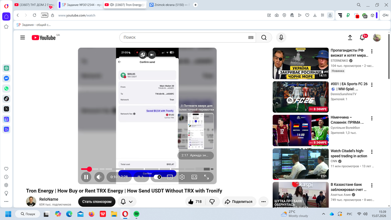391x220 pixels.
Task: Like the video with 718 likes
Action: (195, 202)
